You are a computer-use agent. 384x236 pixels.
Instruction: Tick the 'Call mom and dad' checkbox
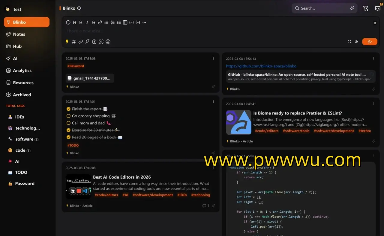pos(68,123)
